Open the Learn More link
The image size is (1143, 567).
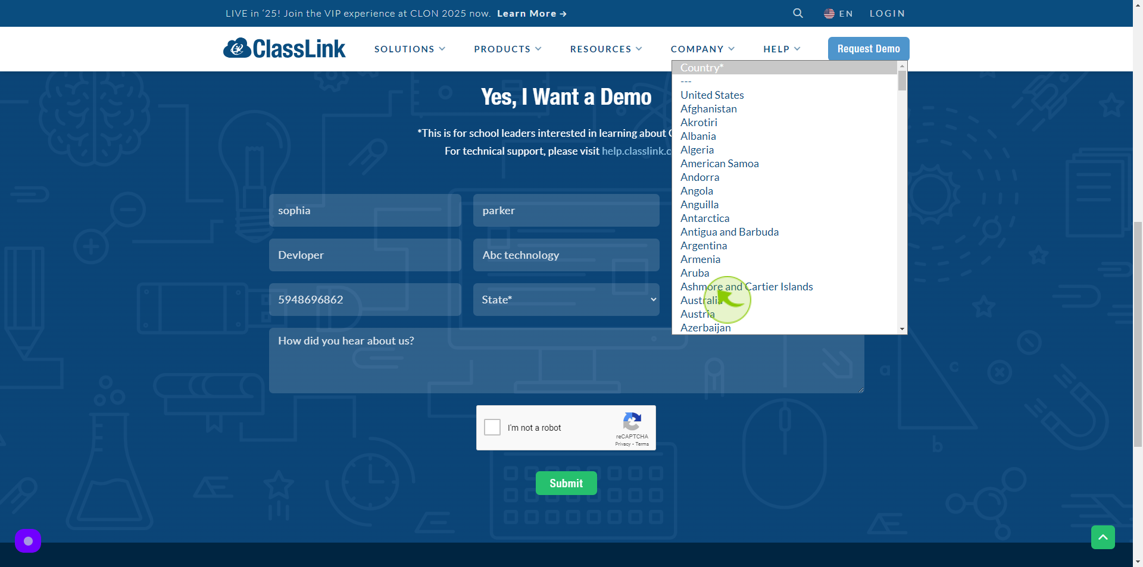532,13
